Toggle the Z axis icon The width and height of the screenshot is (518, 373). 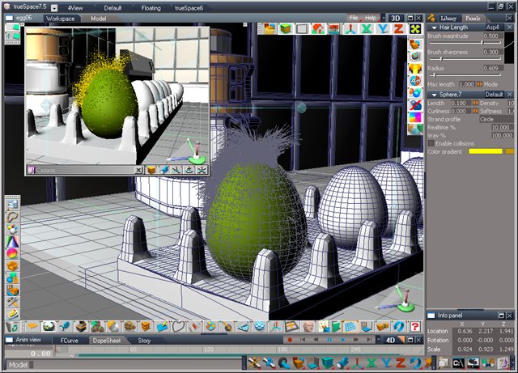coord(397,28)
